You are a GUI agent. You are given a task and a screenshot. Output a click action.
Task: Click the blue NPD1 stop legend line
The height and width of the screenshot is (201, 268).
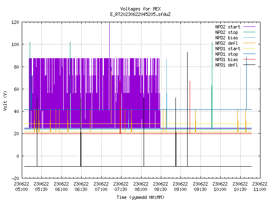pyautogui.click(x=249, y=54)
